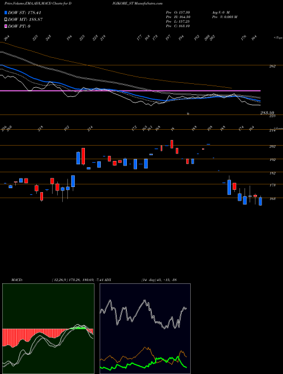283x374 pixels.
Task: Click the 233.50 price label
Action: pos(267,113)
